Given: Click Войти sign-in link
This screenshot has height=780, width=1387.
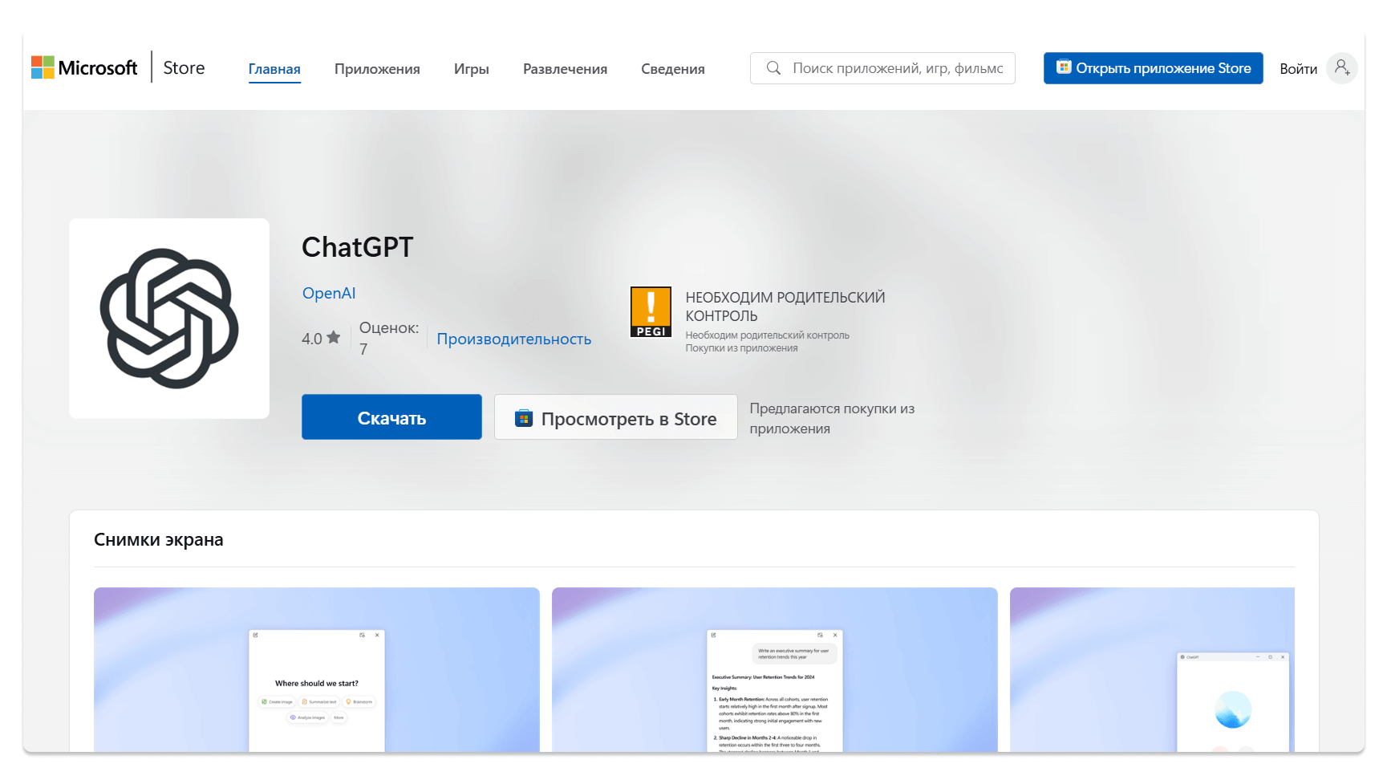Looking at the screenshot, I should 1298,69.
